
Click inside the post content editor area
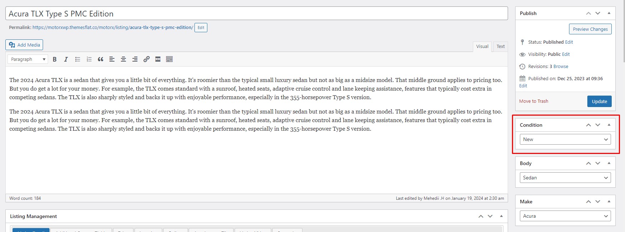pos(257,130)
